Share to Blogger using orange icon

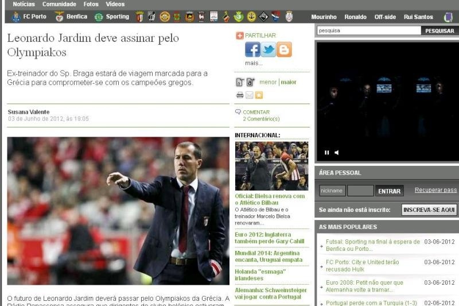click(284, 50)
